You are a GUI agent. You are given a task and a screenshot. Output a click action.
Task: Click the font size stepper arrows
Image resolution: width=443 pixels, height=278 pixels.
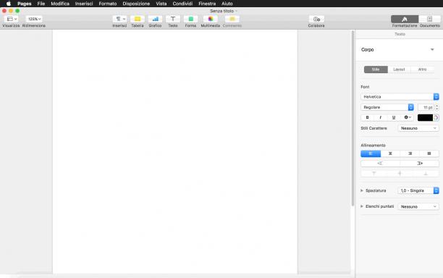click(x=436, y=107)
